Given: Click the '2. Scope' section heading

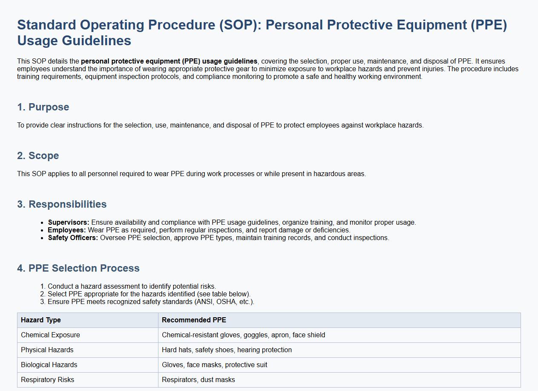Looking at the screenshot, I should (x=38, y=156).
